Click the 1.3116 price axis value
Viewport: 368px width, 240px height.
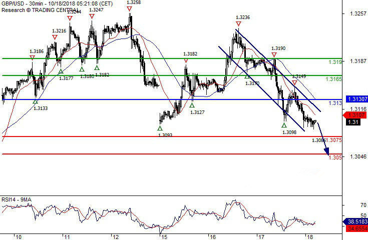coord(358,109)
